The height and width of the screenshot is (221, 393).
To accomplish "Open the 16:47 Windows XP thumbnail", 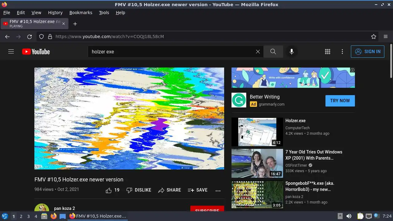I will click(257, 163).
